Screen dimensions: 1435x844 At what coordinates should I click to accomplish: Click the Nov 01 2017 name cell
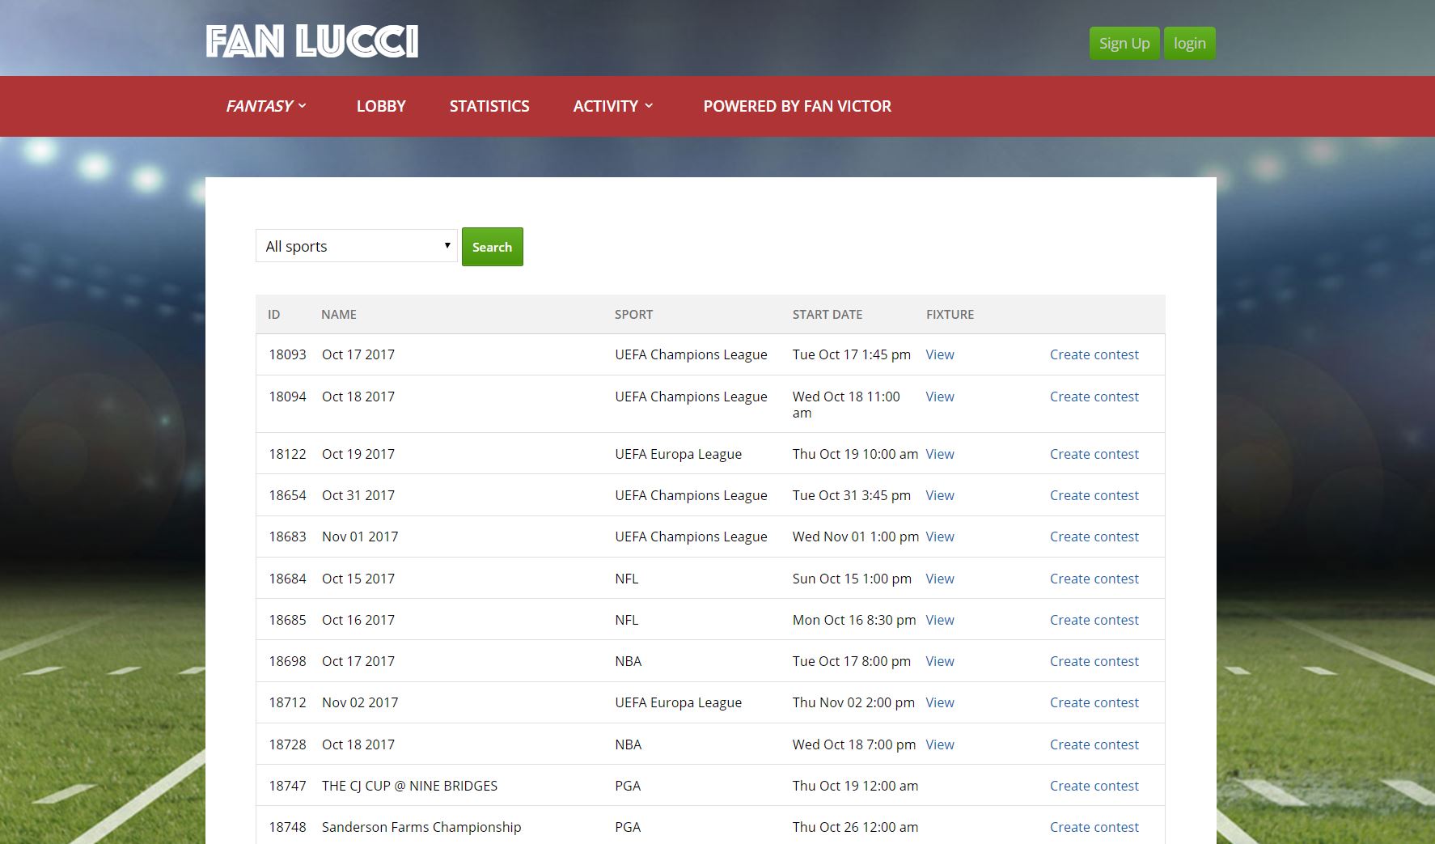[360, 537]
